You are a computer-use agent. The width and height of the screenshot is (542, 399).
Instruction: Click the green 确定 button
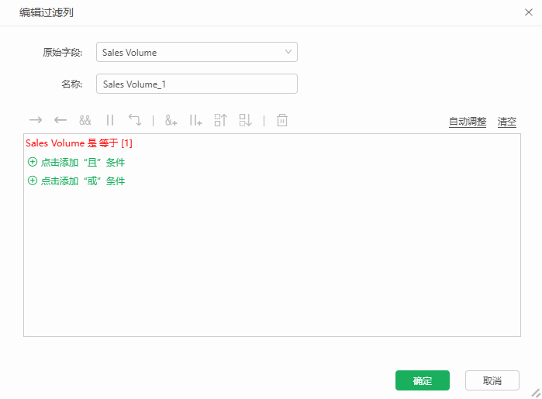click(x=423, y=380)
